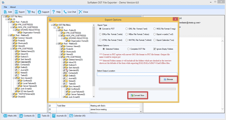Click Calendar(45) folder icon in dialog tree
The height and width of the screenshot is (120, 226).
coord(67,70)
